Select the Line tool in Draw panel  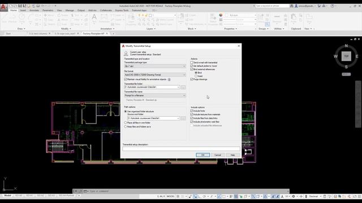pyautogui.click(x=5, y=18)
